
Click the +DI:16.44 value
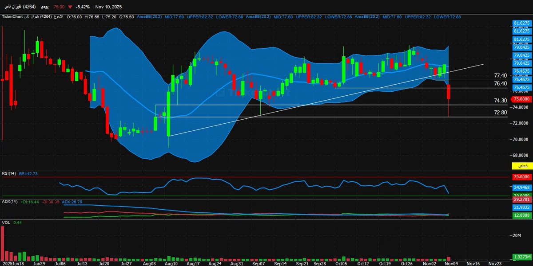tap(30, 202)
